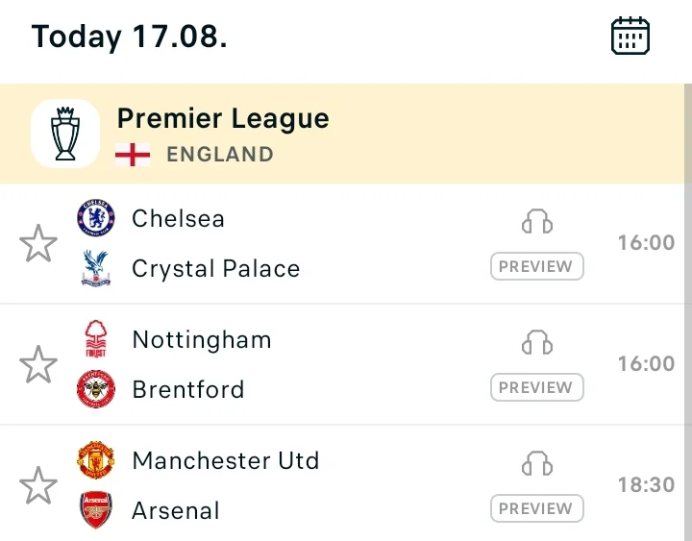
Task: Open the Nottingham vs Brentford PREVIEW
Action: [537, 387]
